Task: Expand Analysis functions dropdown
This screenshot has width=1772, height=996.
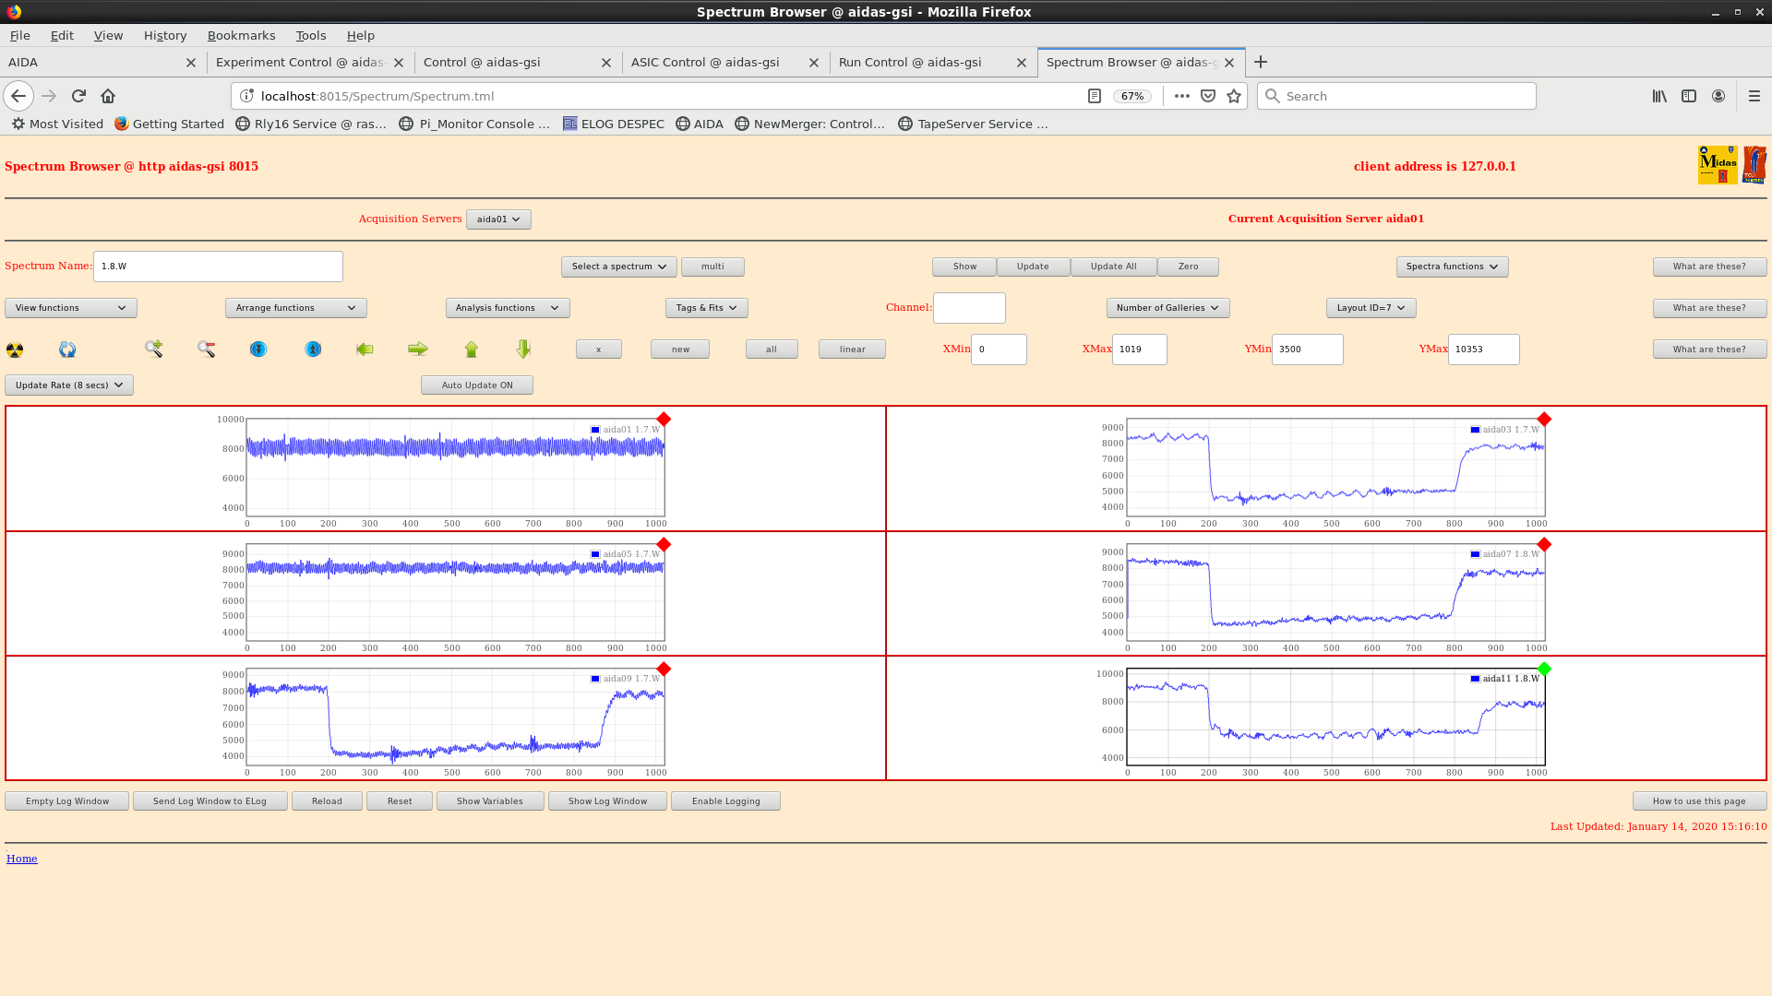Action: (x=508, y=308)
